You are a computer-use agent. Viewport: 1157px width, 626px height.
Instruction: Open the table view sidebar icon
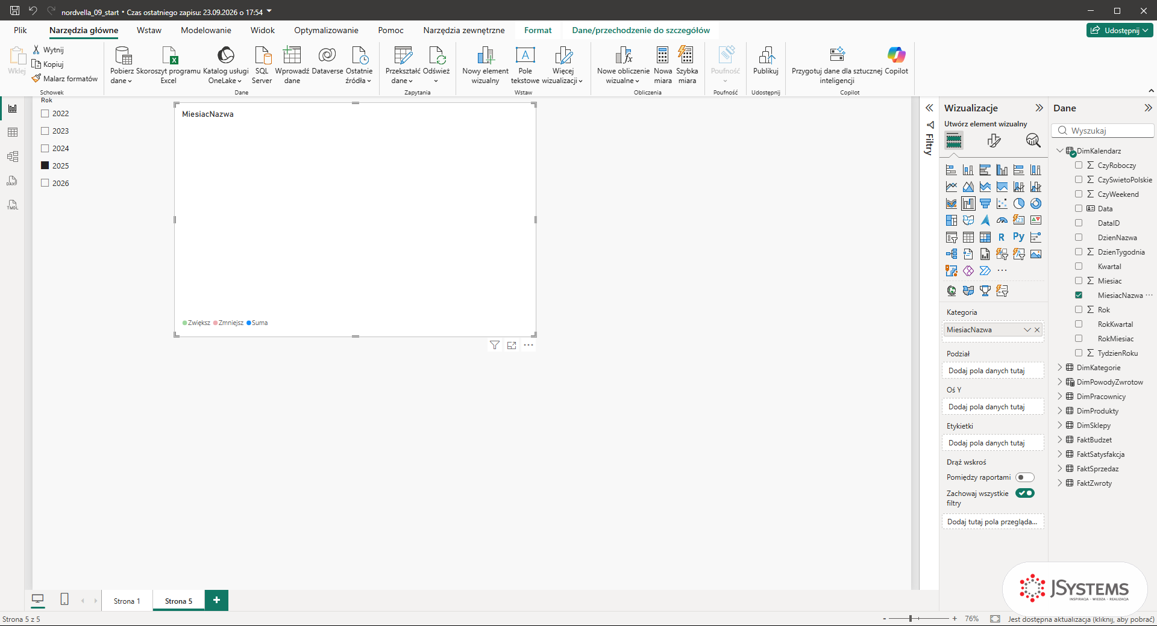(13, 132)
